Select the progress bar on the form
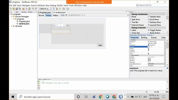Viewport: 178px width, 100px height. tap(61, 31)
